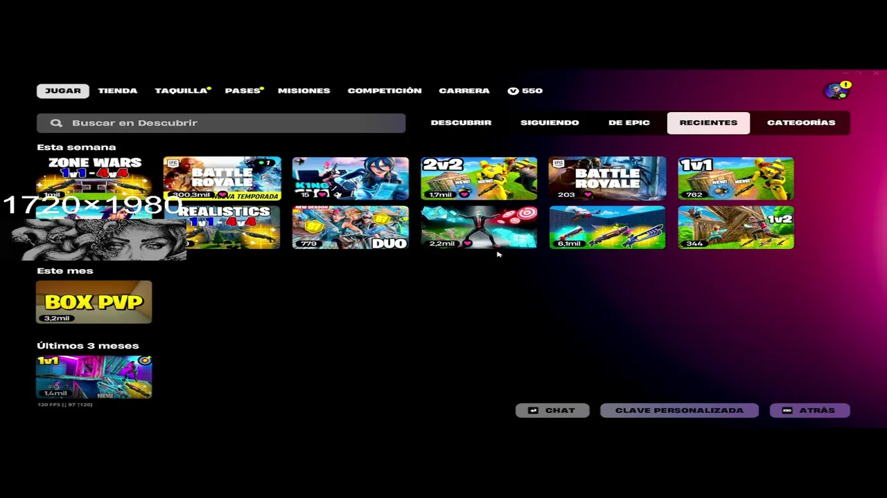The height and width of the screenshot is (498, 887).
Task: Select the DUO island showing 779
Action: click(351, 228)
